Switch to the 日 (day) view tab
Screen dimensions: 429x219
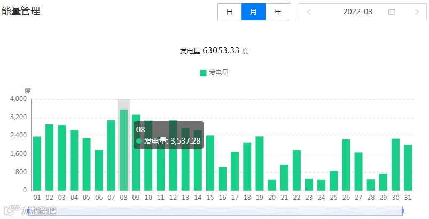click(x=230, y=12)
